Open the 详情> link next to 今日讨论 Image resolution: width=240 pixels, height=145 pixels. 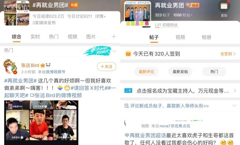tap(100, 16)
